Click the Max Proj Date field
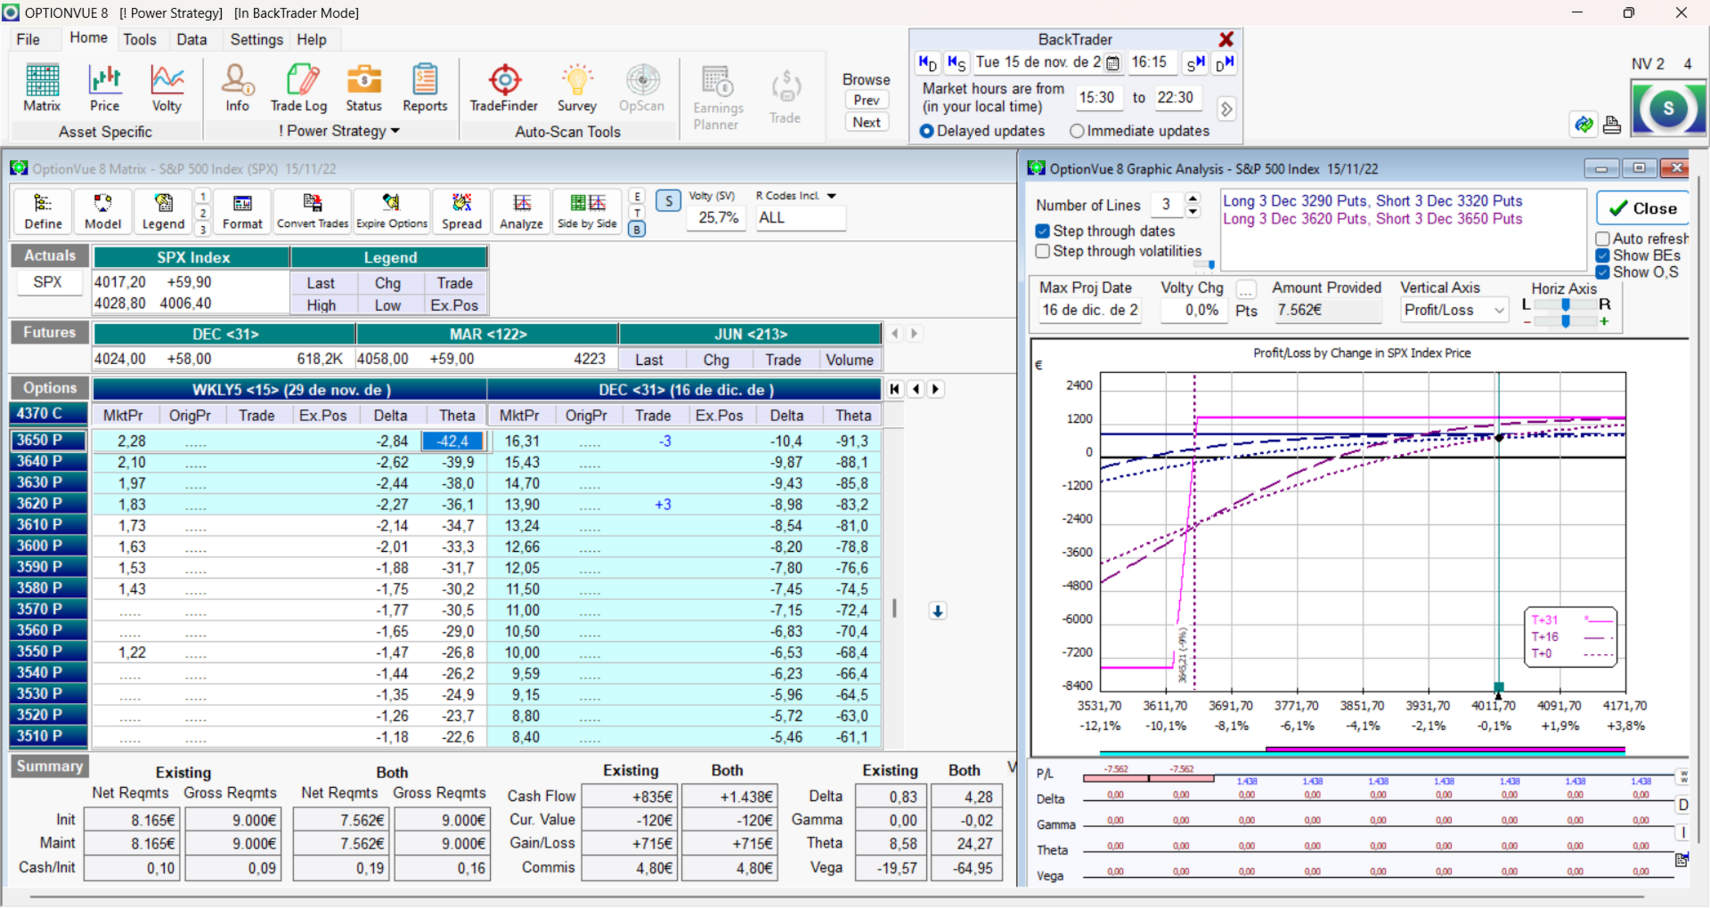The width and height of the screenshot is (1710, 908). tap(1089, 311)
